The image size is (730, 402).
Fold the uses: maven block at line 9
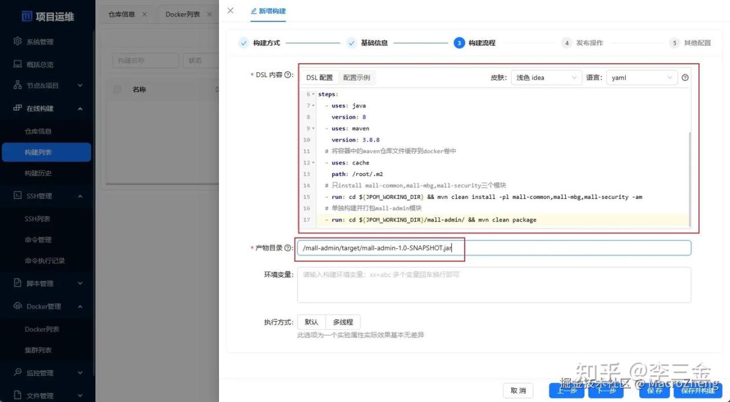coord(314,129)
